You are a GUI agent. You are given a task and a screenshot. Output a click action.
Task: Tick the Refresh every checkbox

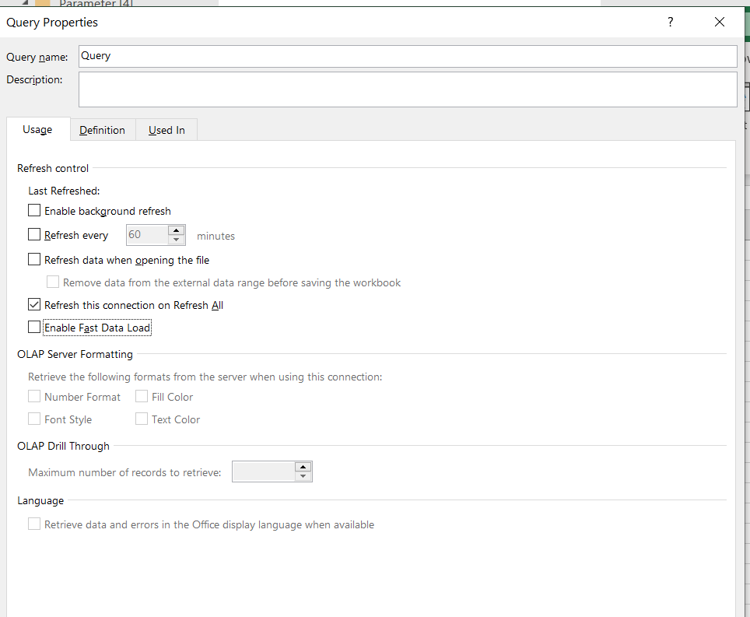point(34,234)
